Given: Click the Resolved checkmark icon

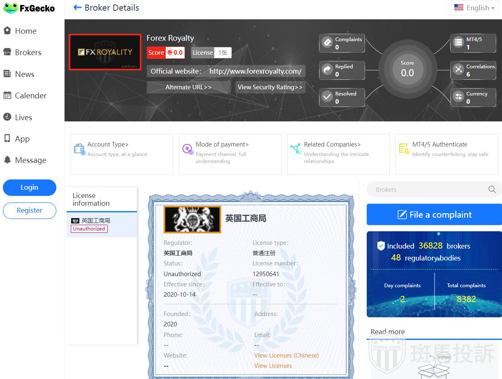Looking at the screenshot, I should coord(327,97).
